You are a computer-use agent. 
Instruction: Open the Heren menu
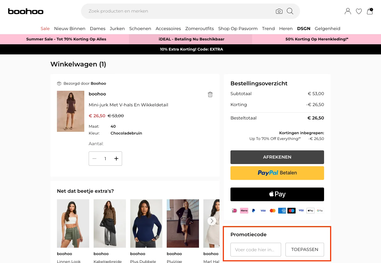pos(286,28)
